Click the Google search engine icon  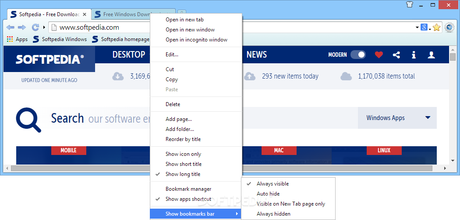pyautogui.click(x=424, y=27)
